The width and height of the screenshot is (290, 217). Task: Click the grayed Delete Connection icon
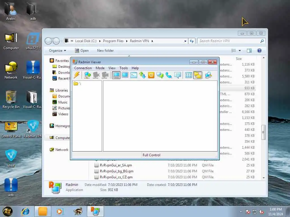pyautogui.click(x=96, y=75)
